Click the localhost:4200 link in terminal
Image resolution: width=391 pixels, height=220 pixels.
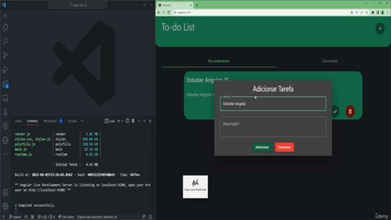pyautogui.click(x=46, y=190)
